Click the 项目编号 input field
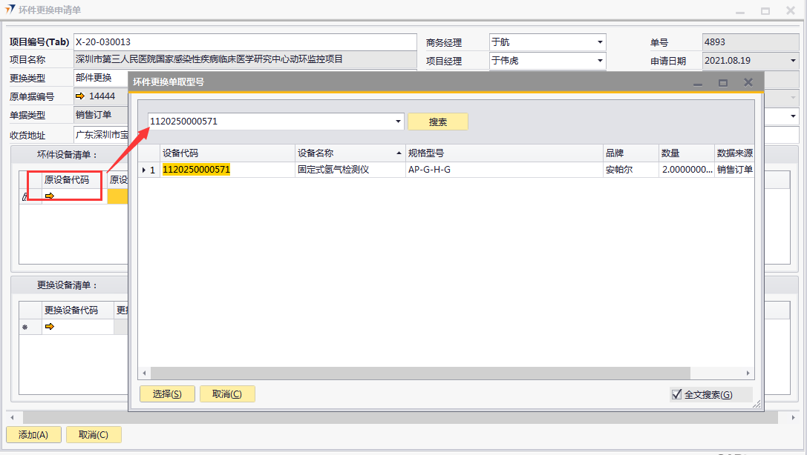This screenshot has width=807, height=455. (x=245, y=42)
